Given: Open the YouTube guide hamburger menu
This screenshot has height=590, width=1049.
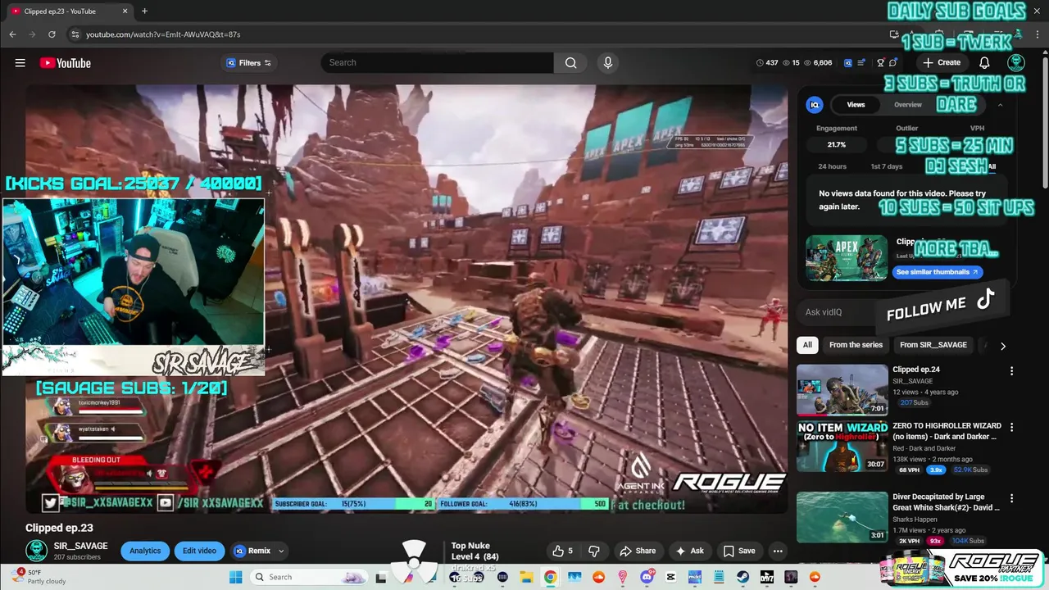Looking at the screenshot, I should click(20, 63).
